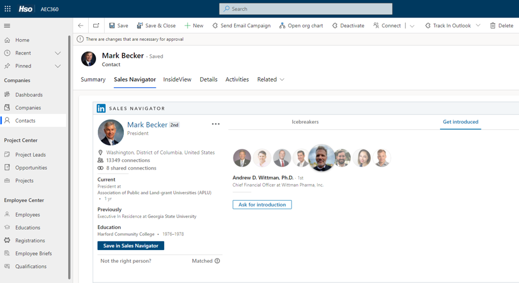Open Companies list in sidebar
The width and height of the screenshot is (519, 283).
point(28,108)
